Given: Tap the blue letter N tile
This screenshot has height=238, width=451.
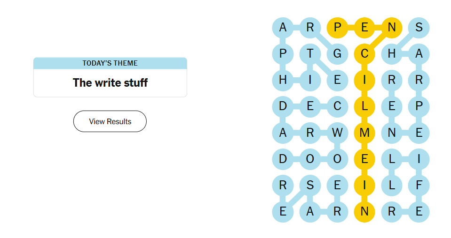Looking at the screenshot, I should tap(392, 133).
